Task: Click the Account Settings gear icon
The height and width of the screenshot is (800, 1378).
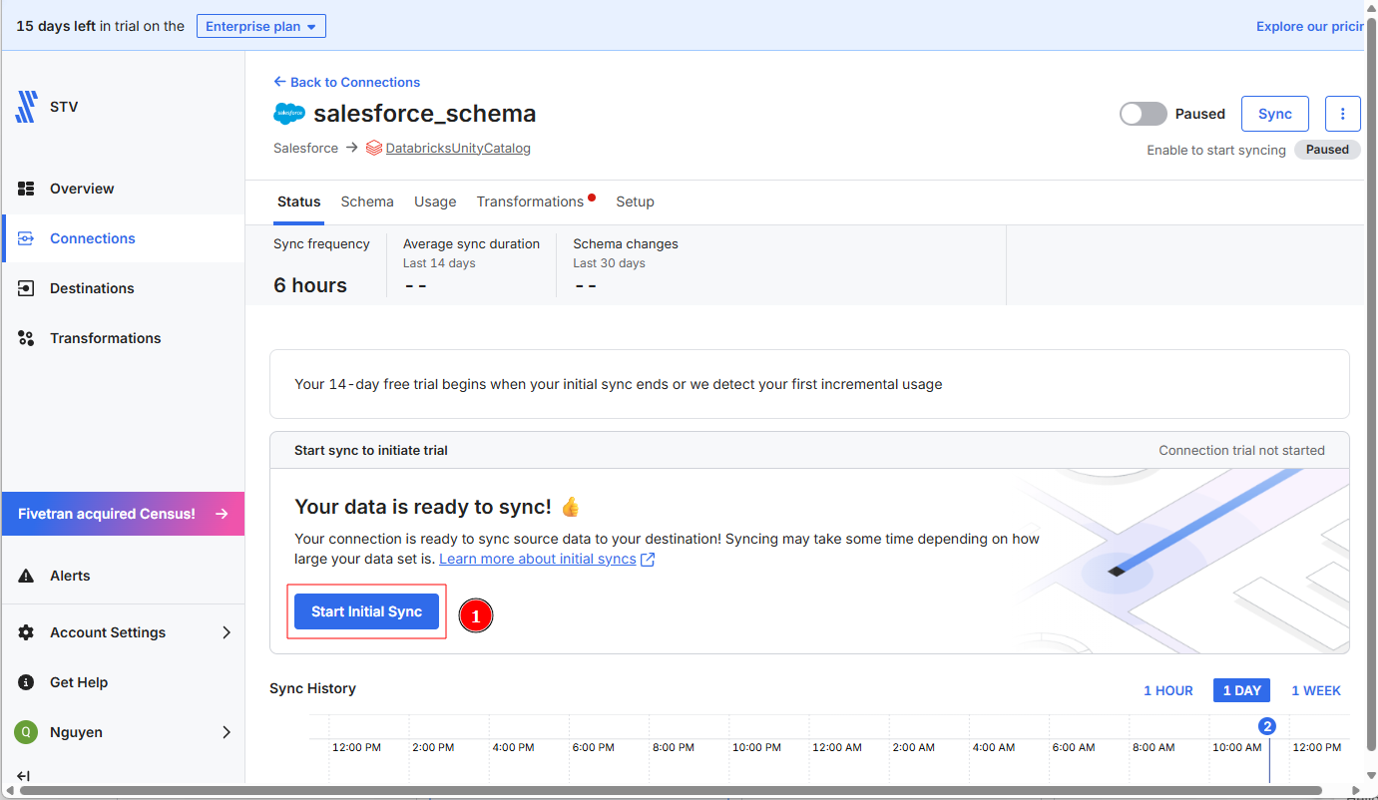Action: tap(27, 632)
